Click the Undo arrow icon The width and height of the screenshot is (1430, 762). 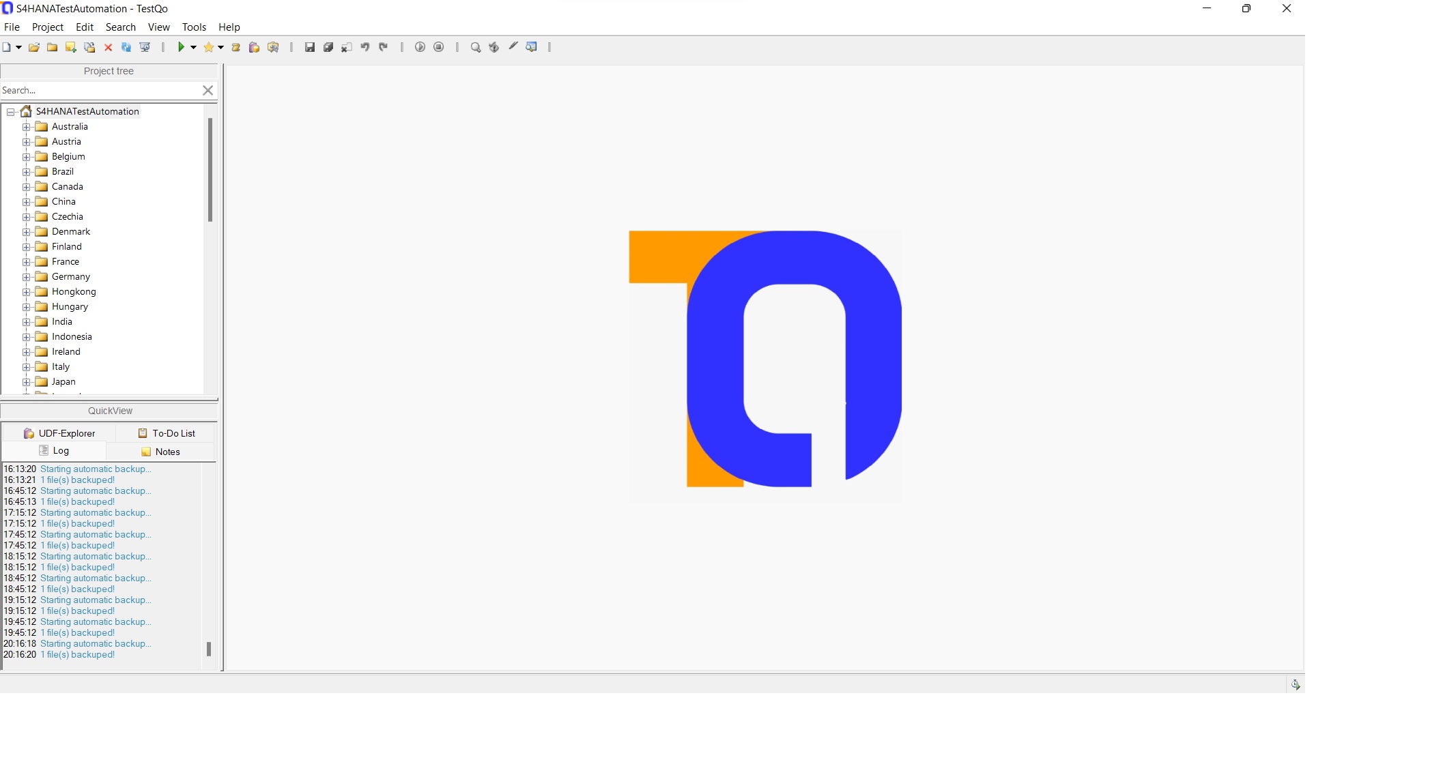(x=365, y=47)
